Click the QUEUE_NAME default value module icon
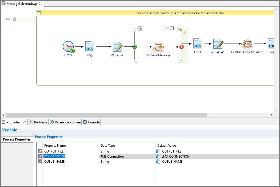 (158, 161)
